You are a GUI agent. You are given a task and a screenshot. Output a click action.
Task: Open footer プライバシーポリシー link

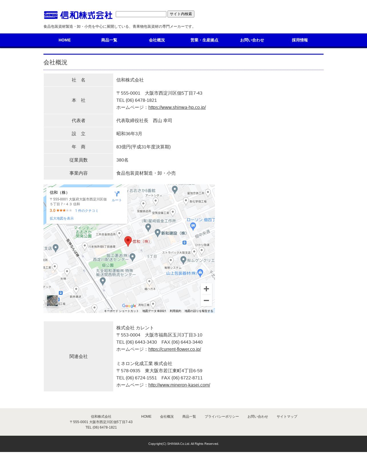[x=222, y=417]
